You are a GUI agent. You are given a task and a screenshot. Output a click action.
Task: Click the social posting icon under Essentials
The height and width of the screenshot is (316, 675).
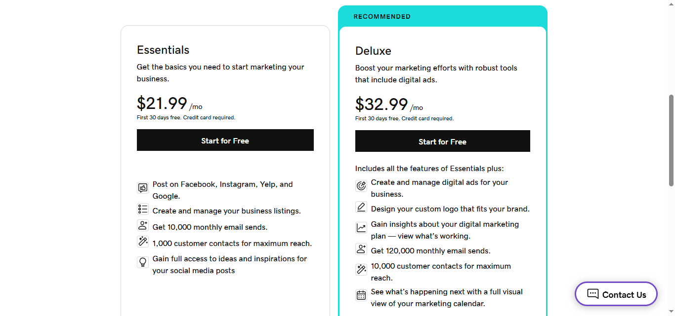(x=143, y=188)
